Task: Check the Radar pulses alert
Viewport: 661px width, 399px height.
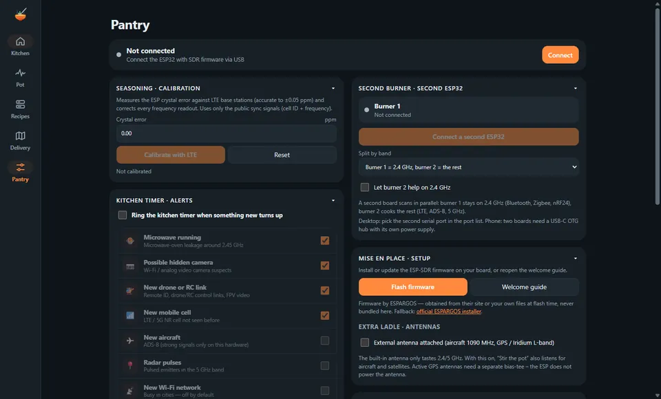Action: click(324, 365)
